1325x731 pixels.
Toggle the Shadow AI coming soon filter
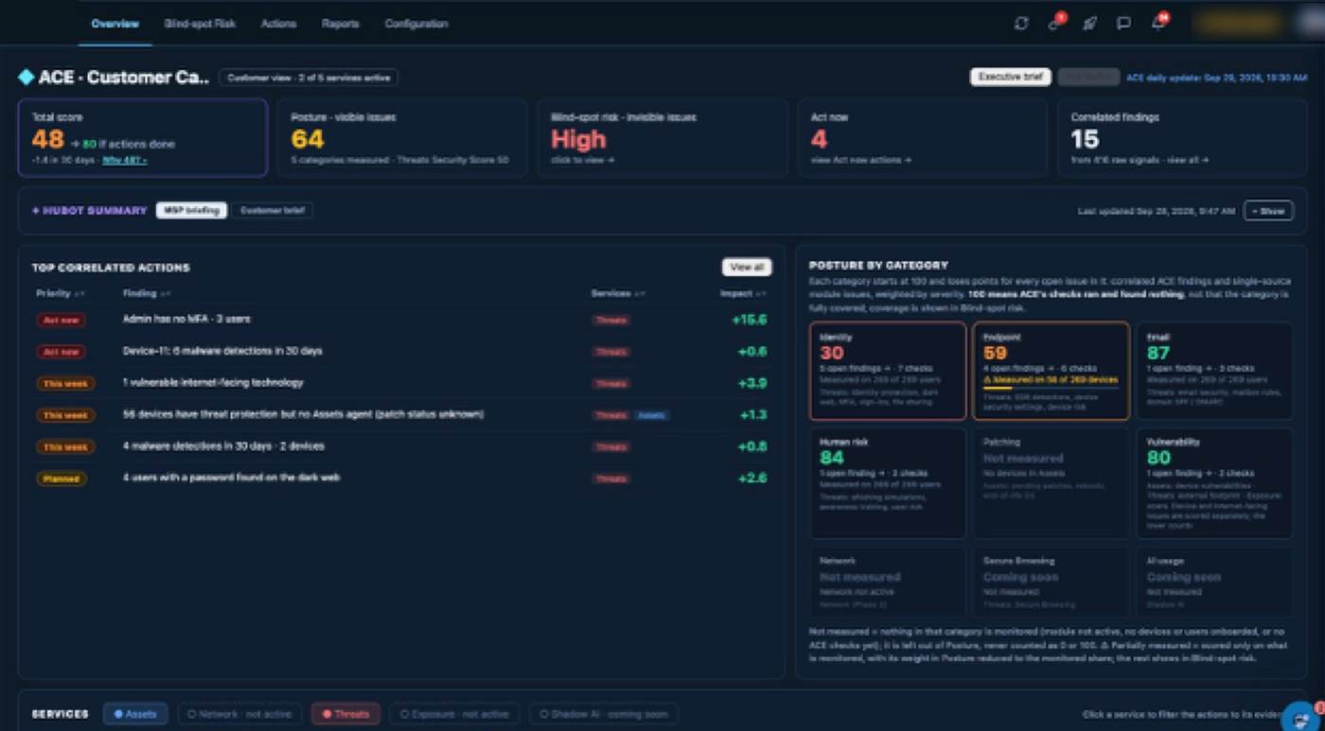point(603,714)
